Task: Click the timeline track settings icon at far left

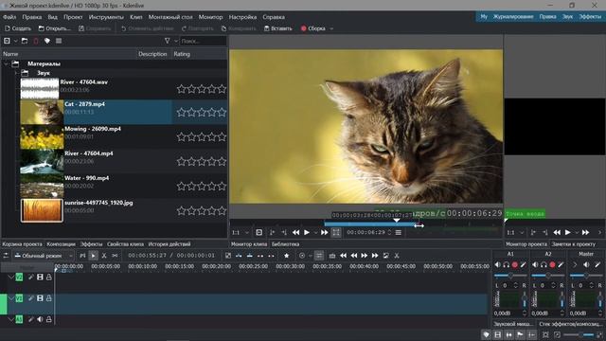Action: [6, 256]
